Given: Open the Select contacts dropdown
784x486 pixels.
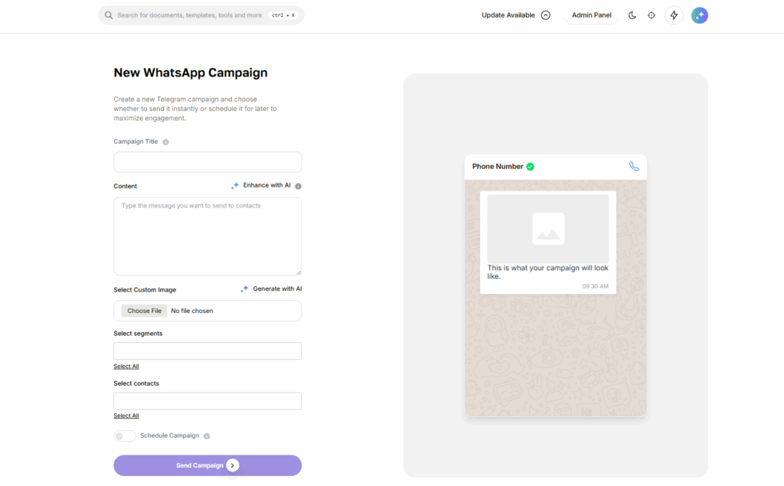Looking at the screenshot, I should (x=207, y=401).
